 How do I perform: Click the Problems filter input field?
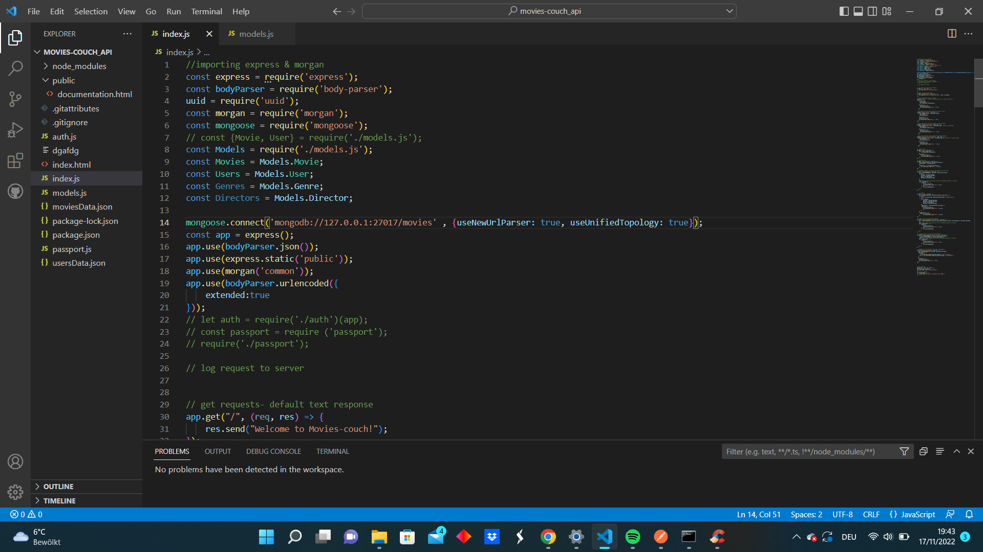(809, 451)
